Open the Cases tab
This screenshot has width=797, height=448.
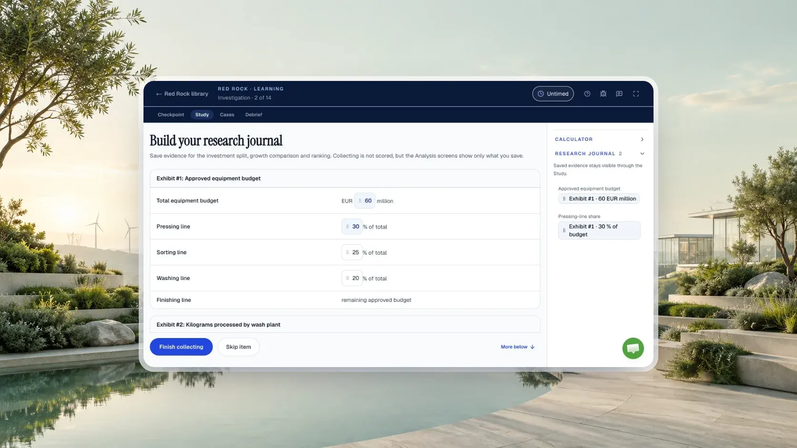tap(227, 115)
